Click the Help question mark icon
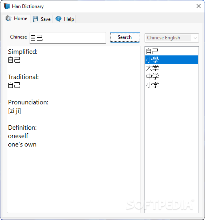 tap(58, 19)
